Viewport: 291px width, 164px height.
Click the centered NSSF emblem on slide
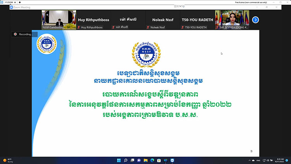(x=146, y=54)
